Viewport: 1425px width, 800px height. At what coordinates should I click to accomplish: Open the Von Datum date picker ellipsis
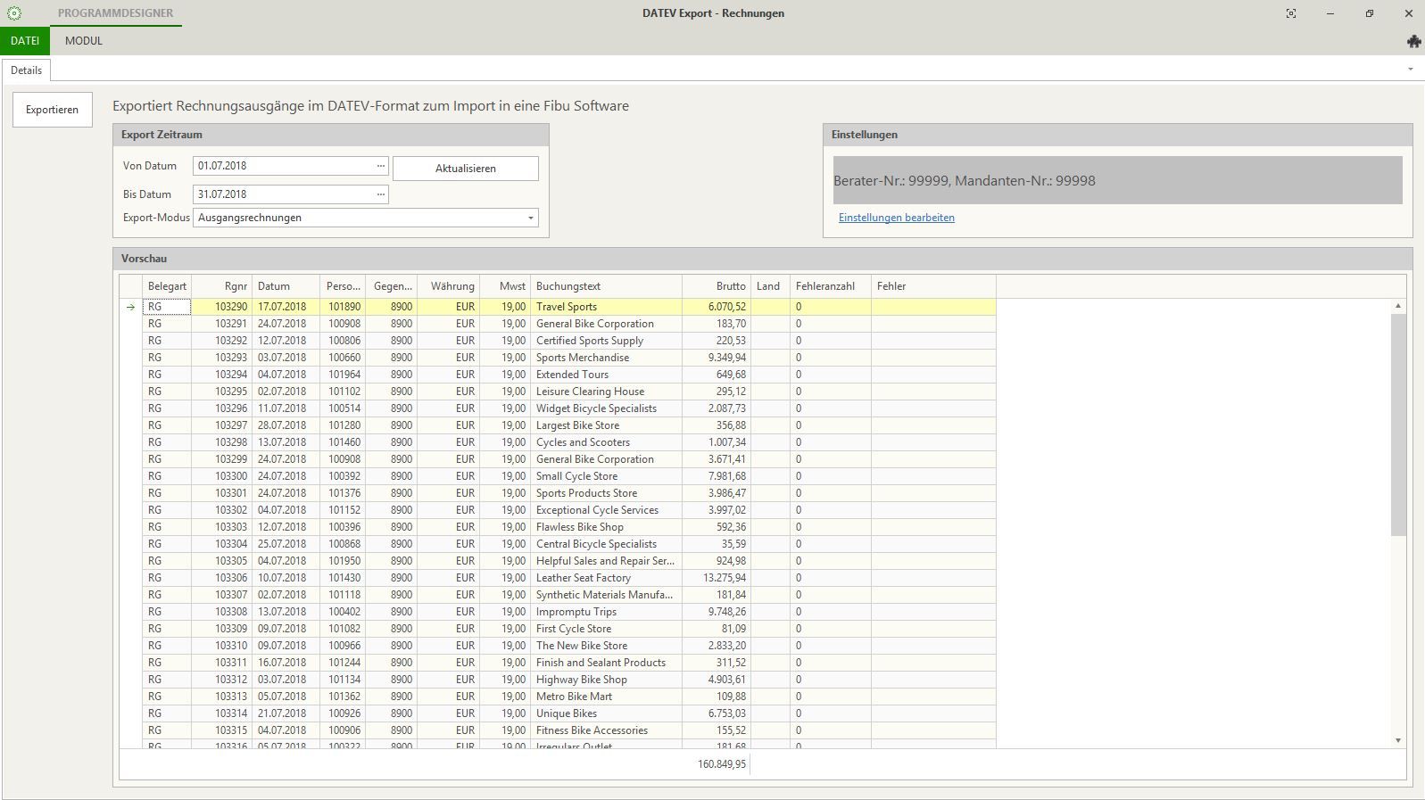[380, 166]
